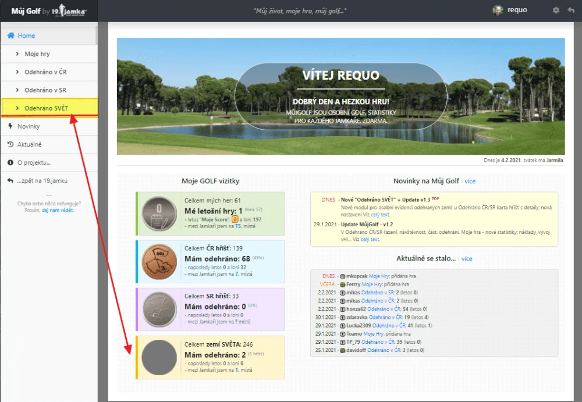Click the orange Moje Score 0 badge
The height and width of the screenshot is (402, 582).
(235, 219)
